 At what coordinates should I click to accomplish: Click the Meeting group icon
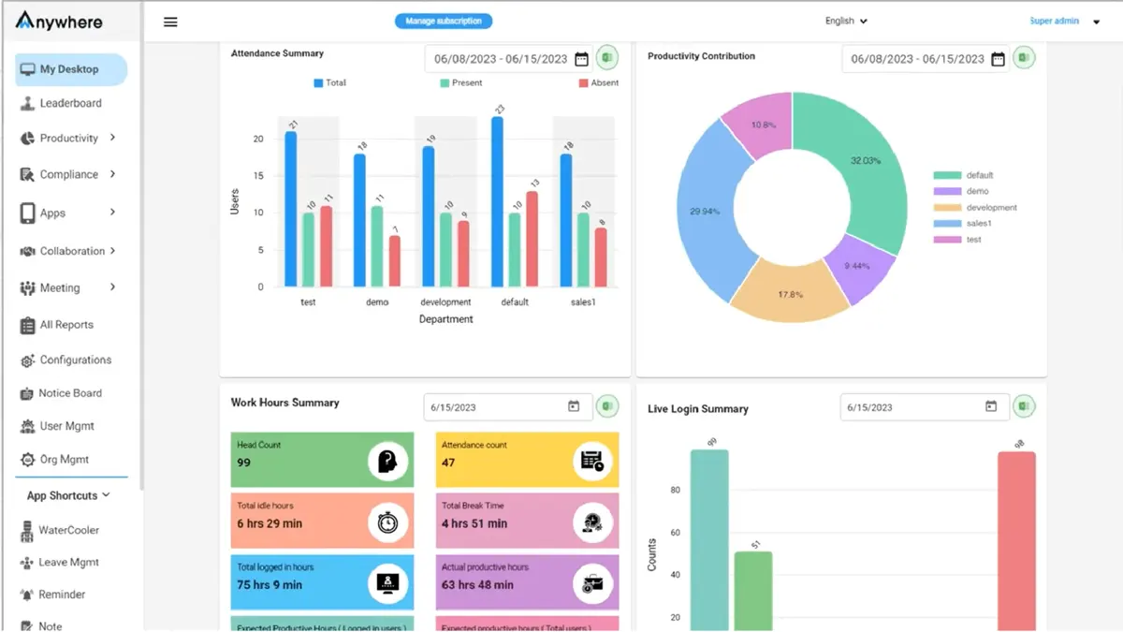28,288
